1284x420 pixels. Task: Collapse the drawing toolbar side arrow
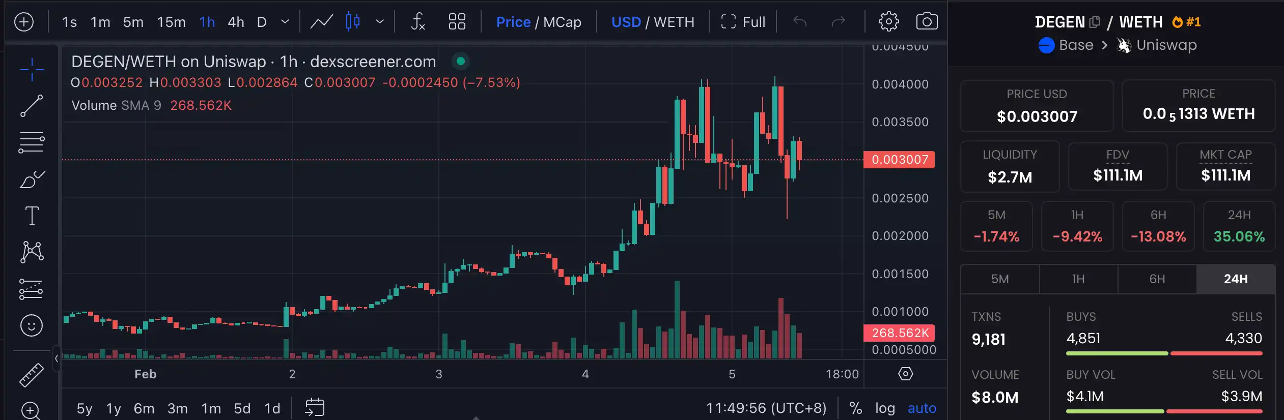[x=57, y=358]
